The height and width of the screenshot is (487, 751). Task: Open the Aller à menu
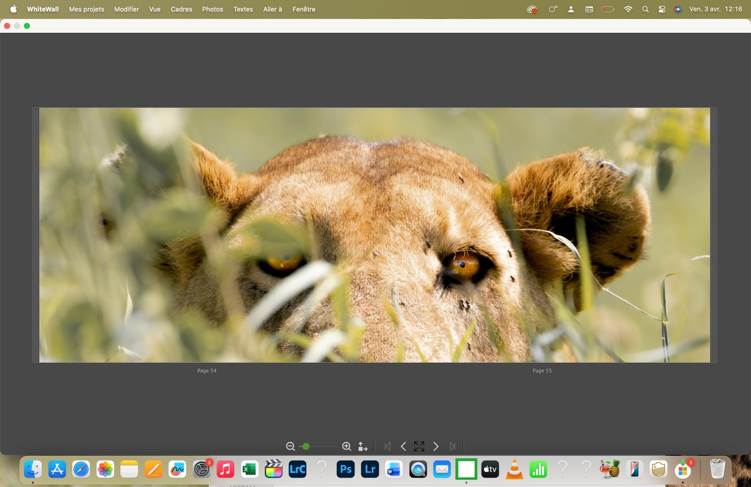pos(272,9)
